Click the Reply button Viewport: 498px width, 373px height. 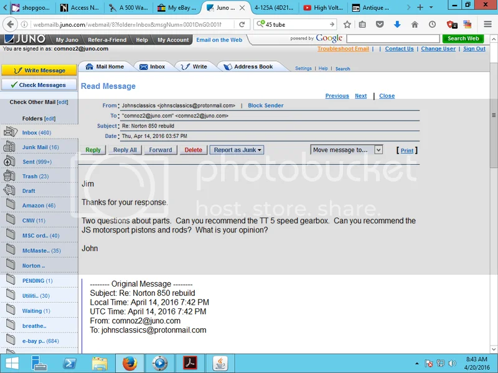[93, 150]
